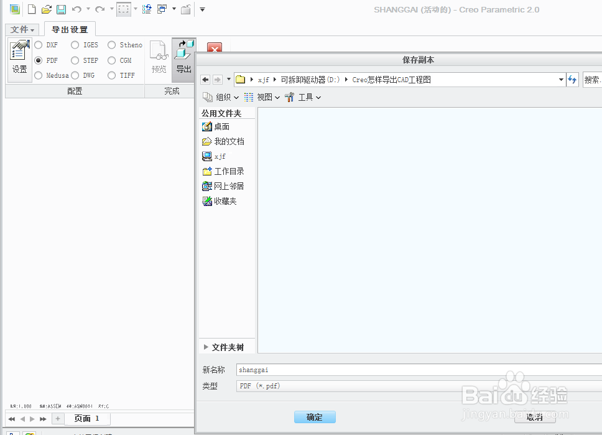
Task: Open file using the folder icon in toolbar
Action: click(x=47, y=9)
